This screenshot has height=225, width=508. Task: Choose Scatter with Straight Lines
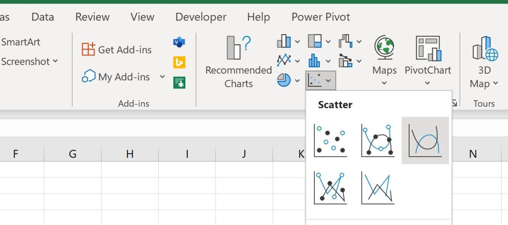[x=378, y=188]
